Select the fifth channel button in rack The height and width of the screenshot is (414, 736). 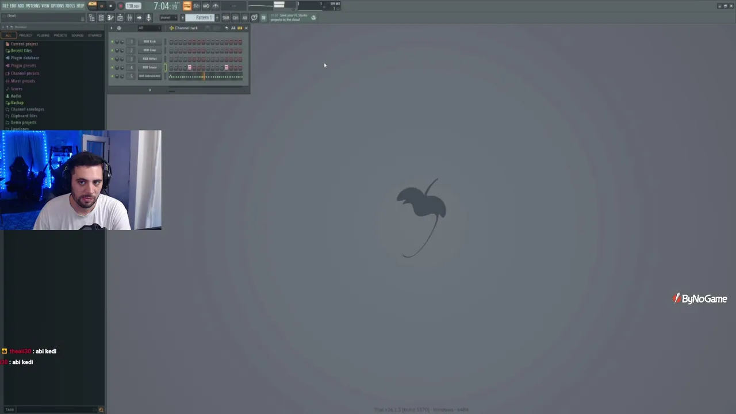pyautogui.click(x=149, y=76)
